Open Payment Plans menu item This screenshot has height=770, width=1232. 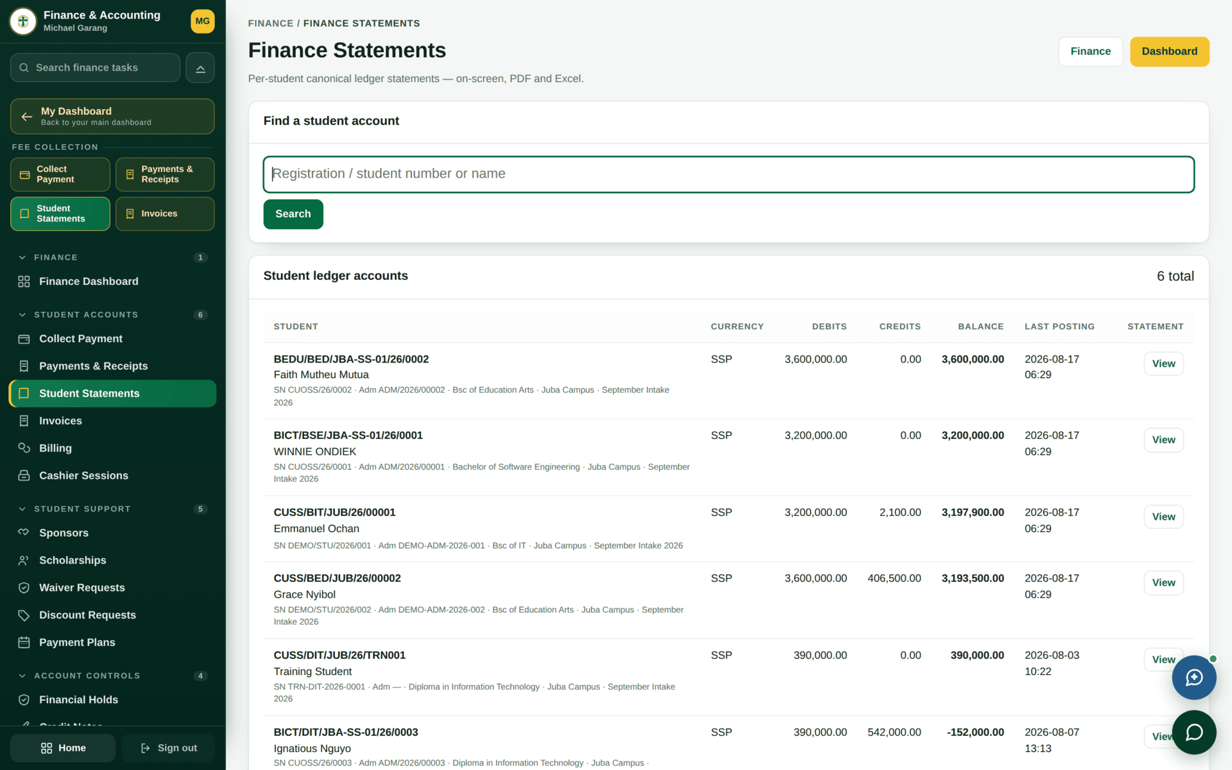coord(112,642)
